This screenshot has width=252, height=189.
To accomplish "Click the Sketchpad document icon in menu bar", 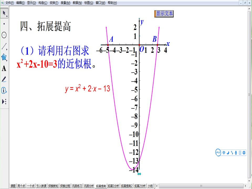I will 2,3.
